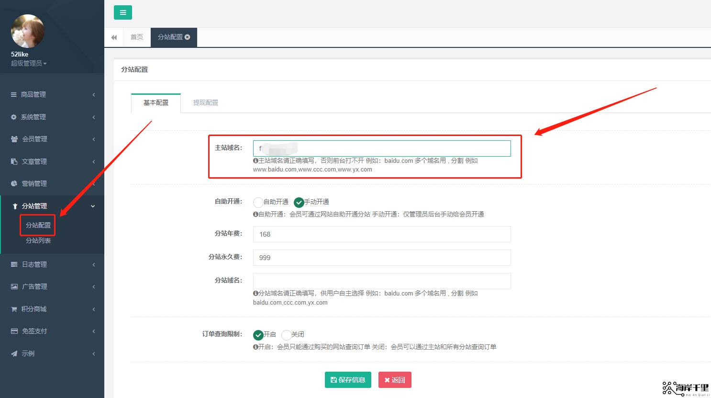Open 分站列表 in the sidebar
Screen dimensions: 711x398
[38, 240]
